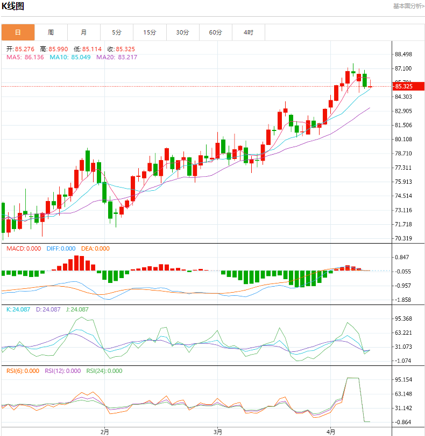Click the DIFF: 0.000 indicator label
Viewport: 425px width, 436px height.
pyautogui.click(x=61, y=248)
